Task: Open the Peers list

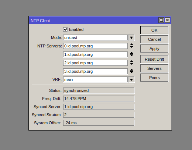Action: click(154, 78)
